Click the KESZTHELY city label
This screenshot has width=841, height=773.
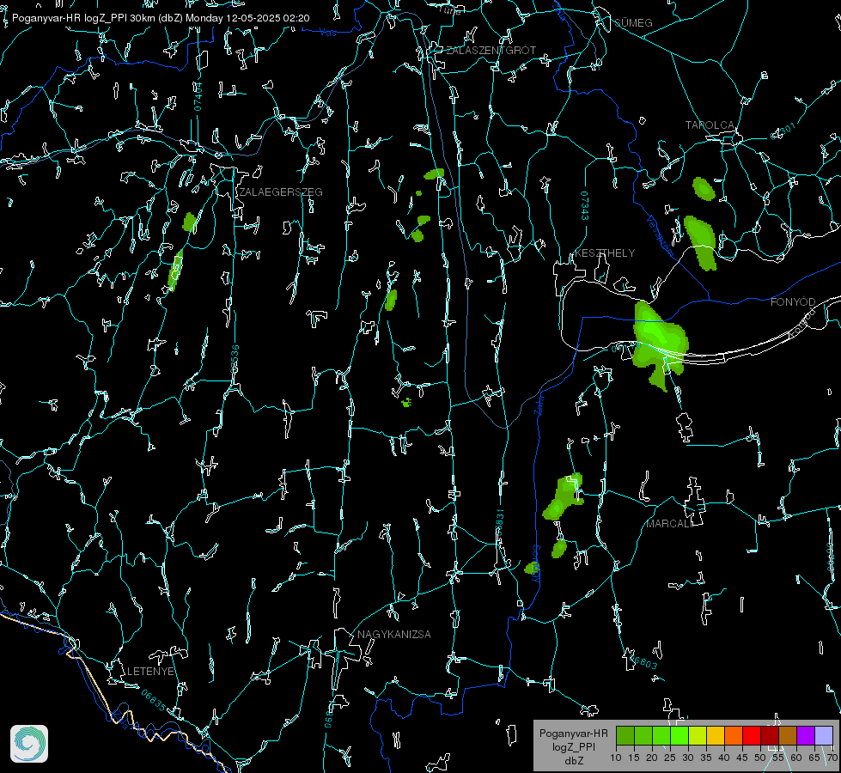605,253
